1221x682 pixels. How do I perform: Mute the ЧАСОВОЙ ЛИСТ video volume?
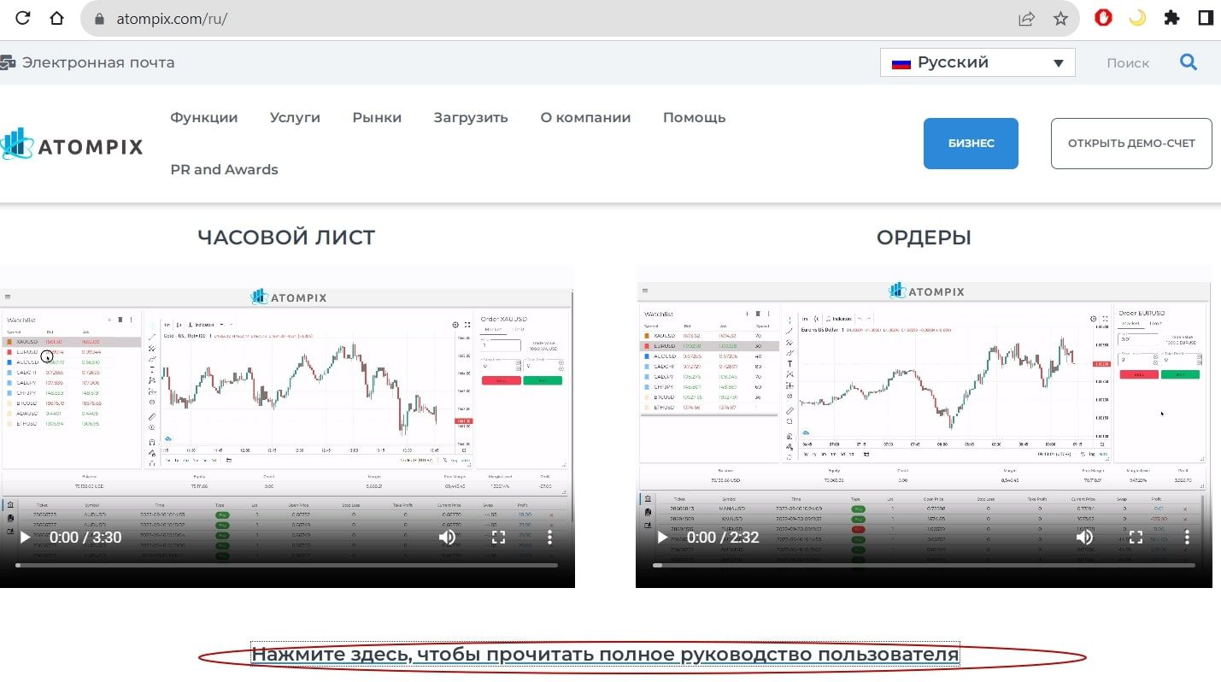coord(447,538)
